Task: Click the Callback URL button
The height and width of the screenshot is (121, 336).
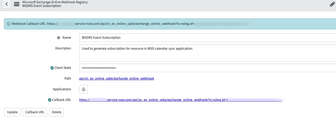Action: (x=35, y=112)
